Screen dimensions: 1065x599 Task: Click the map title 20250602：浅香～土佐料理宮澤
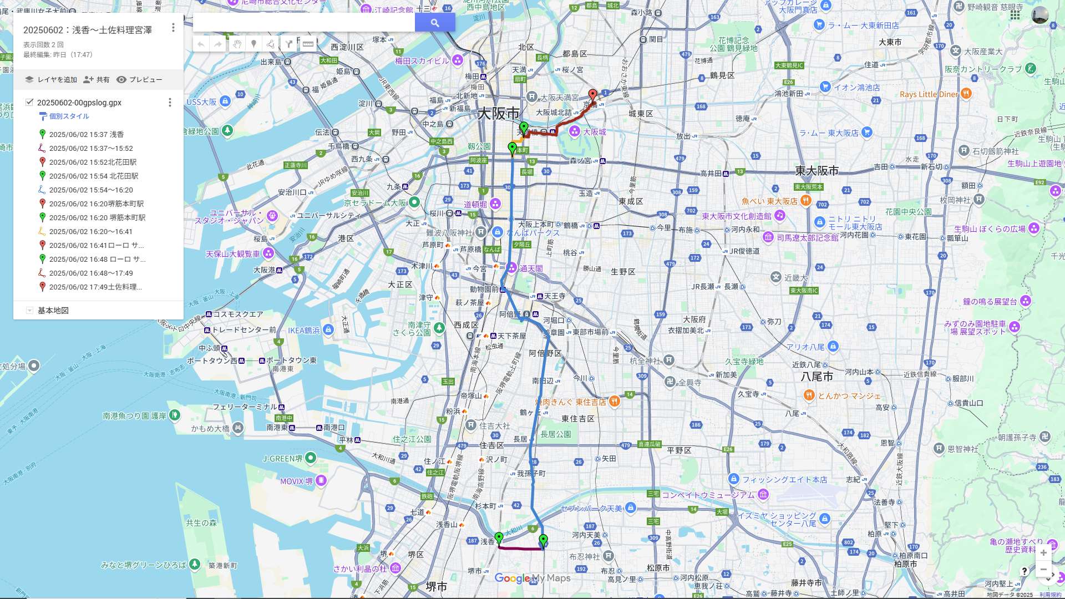pos(88,30)
